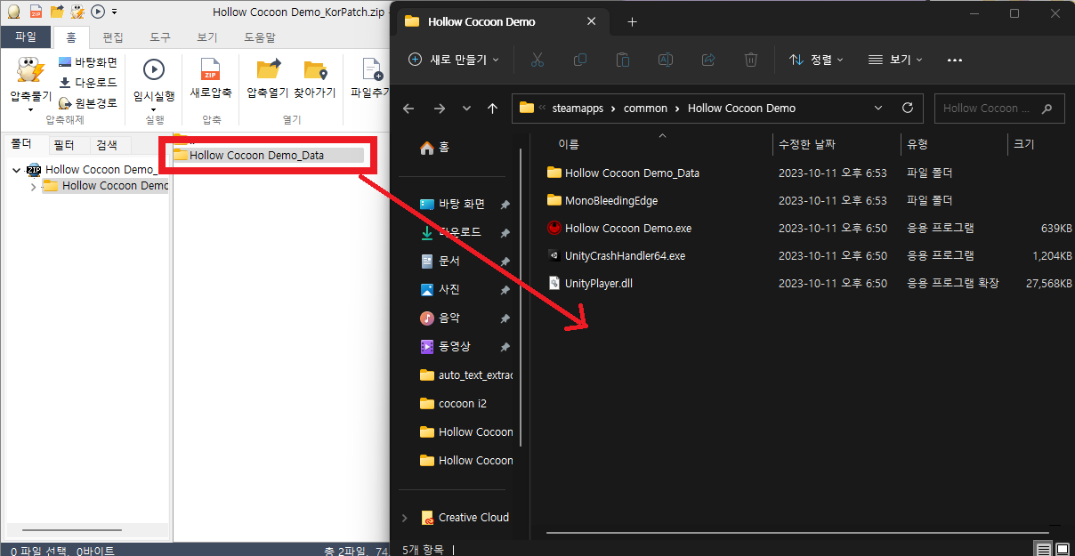Expand Creative Cloud node in Explorer sidebar
Viewport: 1075px width, 556px height.
click(405, 518)
